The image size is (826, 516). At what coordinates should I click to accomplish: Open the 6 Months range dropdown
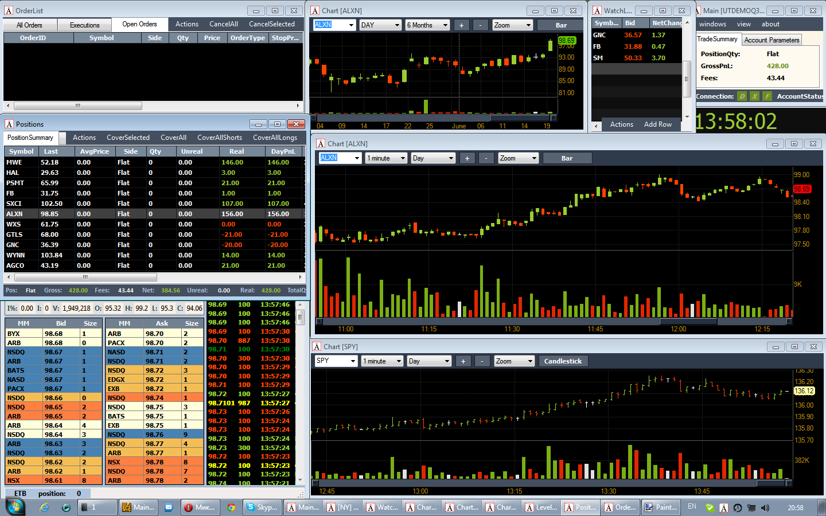[x=427, y=25]
